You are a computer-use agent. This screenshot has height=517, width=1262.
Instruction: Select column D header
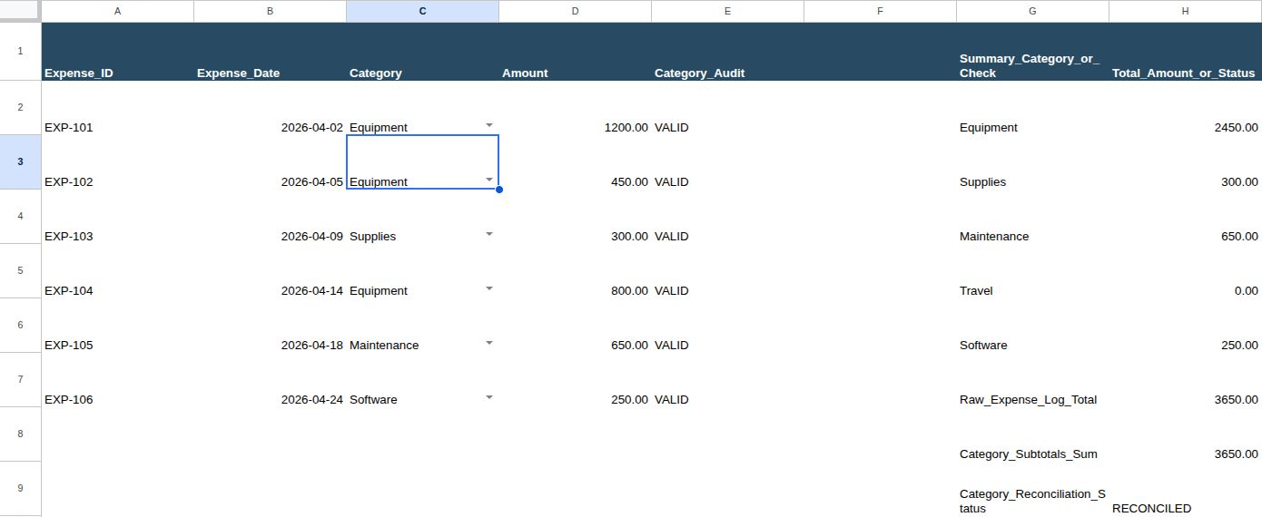575,11
